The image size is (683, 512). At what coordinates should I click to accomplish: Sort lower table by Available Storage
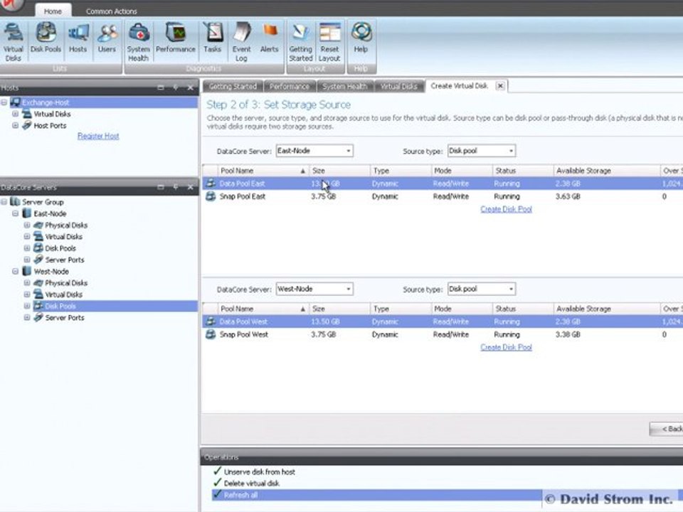pos(606,309)
